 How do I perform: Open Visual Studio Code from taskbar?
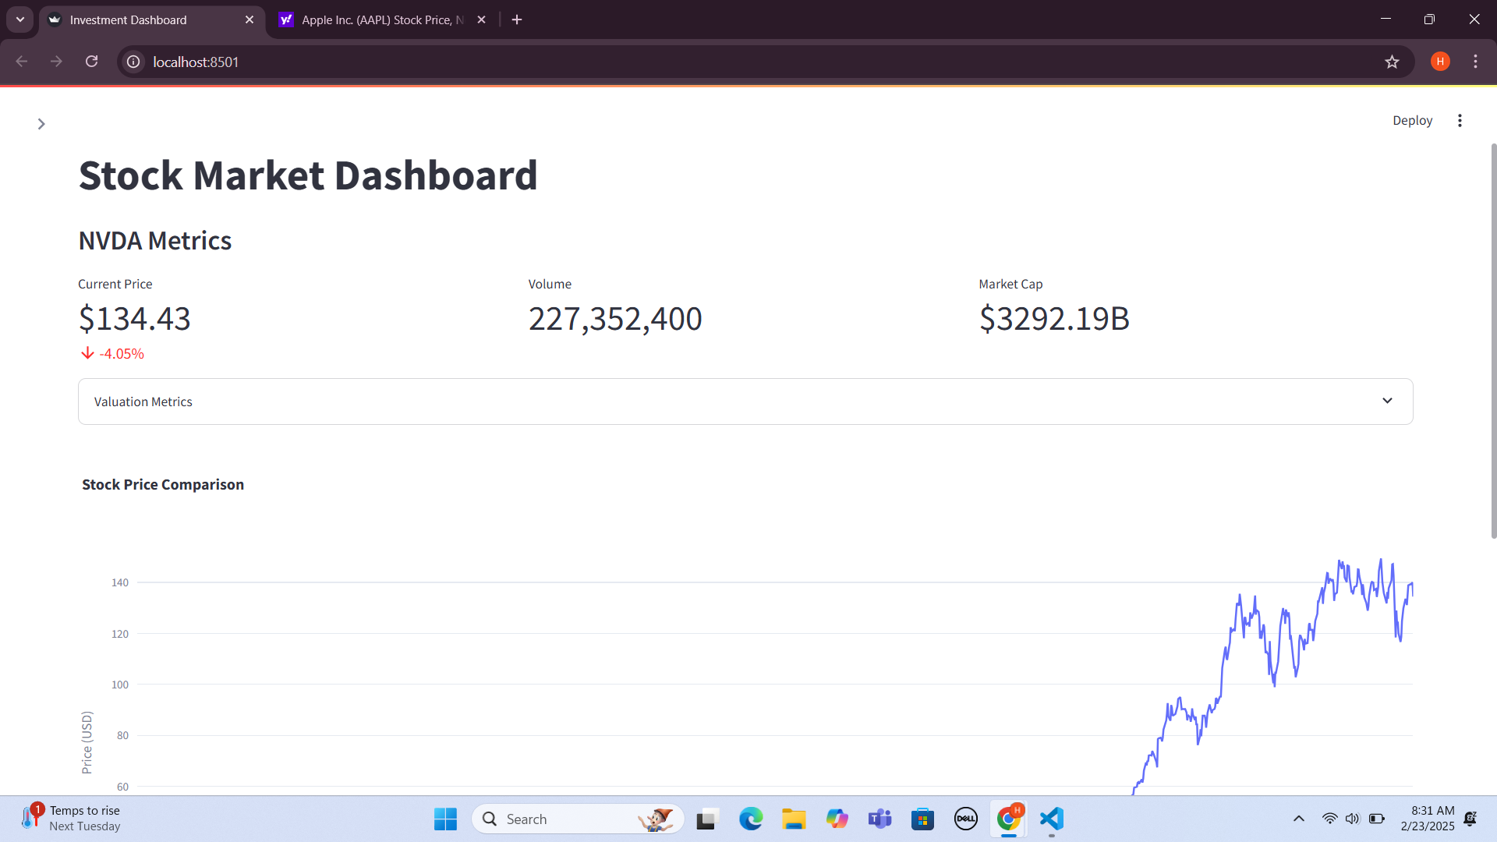click(1051, 819)
